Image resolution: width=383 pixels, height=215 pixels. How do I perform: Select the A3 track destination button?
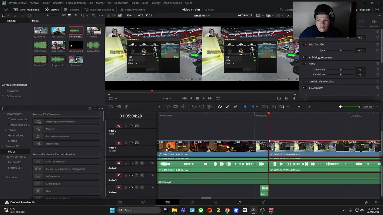coord(119,175)
